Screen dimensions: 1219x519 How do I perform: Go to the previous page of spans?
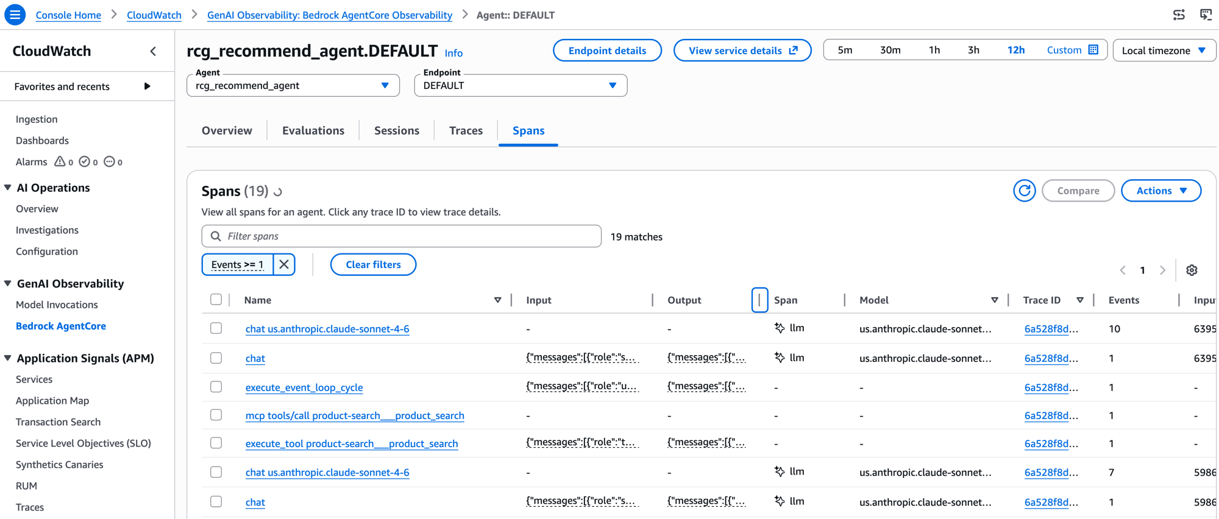pyautogui.click(x=1123, y=270)
